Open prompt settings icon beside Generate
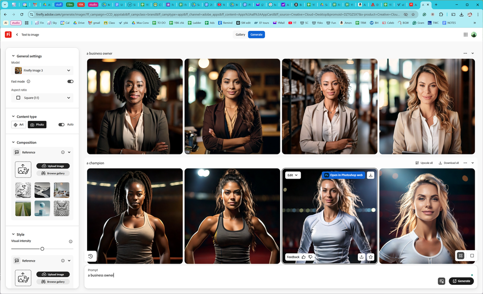Image resolution: width=483 pixels, height=294 pixels. pos(441,281)
